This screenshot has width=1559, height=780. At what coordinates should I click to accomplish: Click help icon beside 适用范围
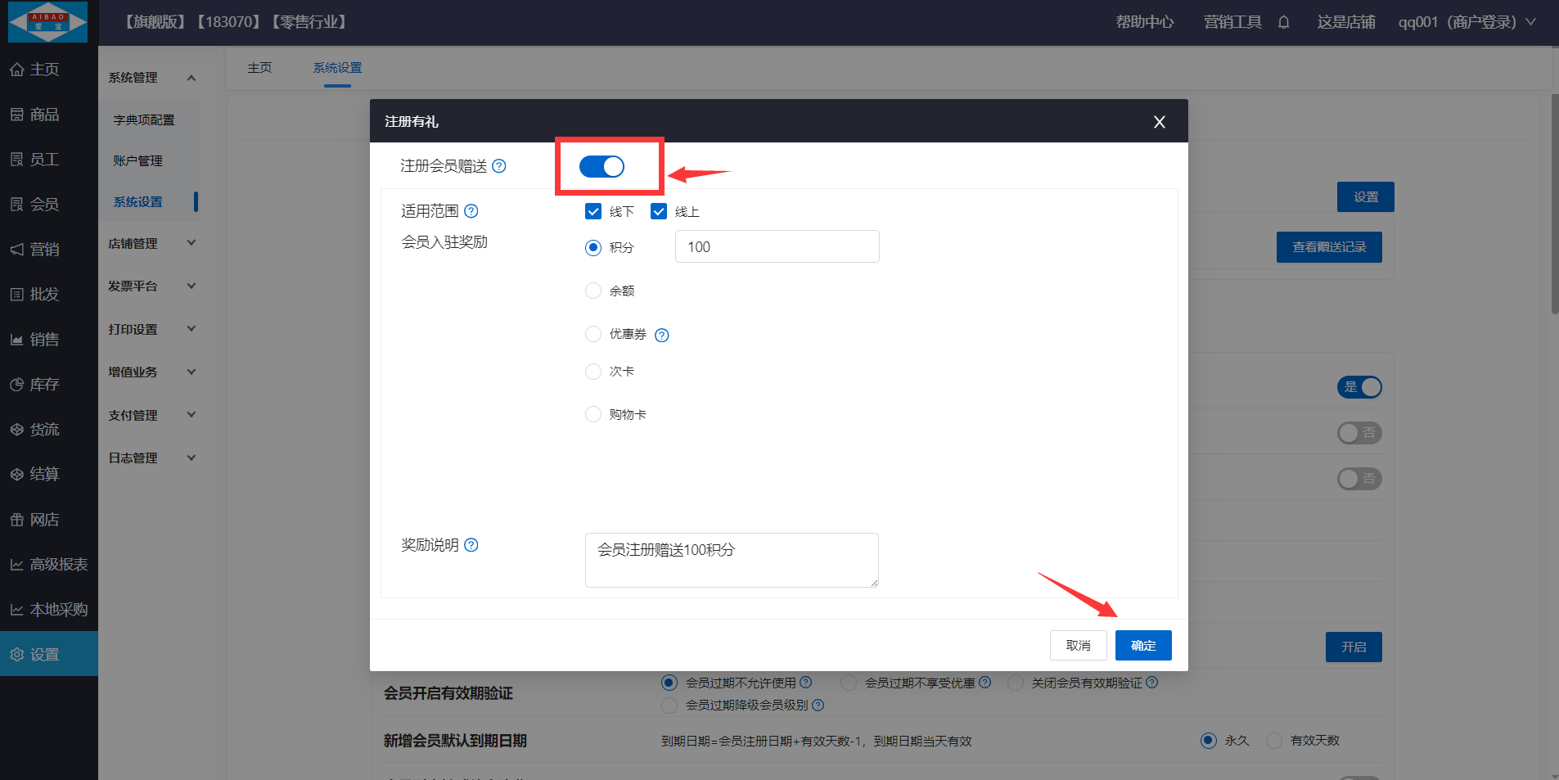(x=471, y=211)
